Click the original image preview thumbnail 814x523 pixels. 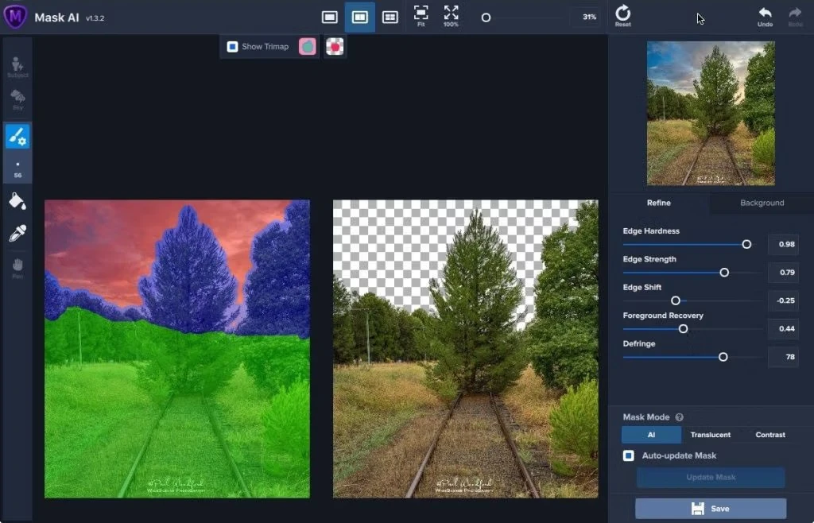pos(710,114)
